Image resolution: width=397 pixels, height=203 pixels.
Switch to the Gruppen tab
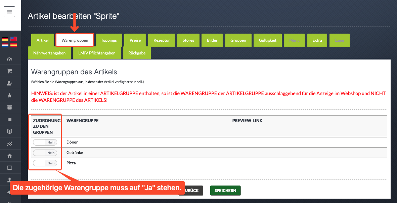[238, 40]
